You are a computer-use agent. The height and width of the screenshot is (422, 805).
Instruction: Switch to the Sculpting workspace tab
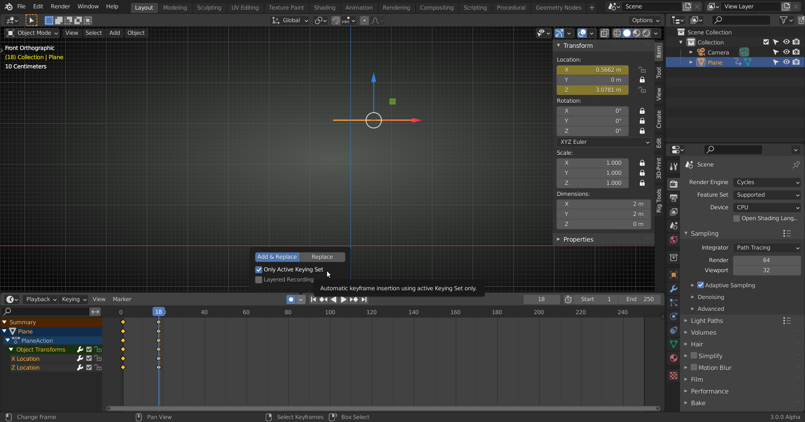[209, 8]
